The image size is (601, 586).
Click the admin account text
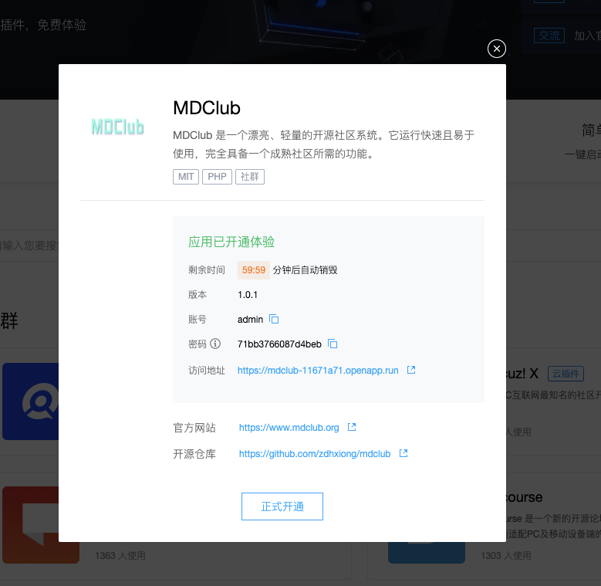[x=250, y=320]
